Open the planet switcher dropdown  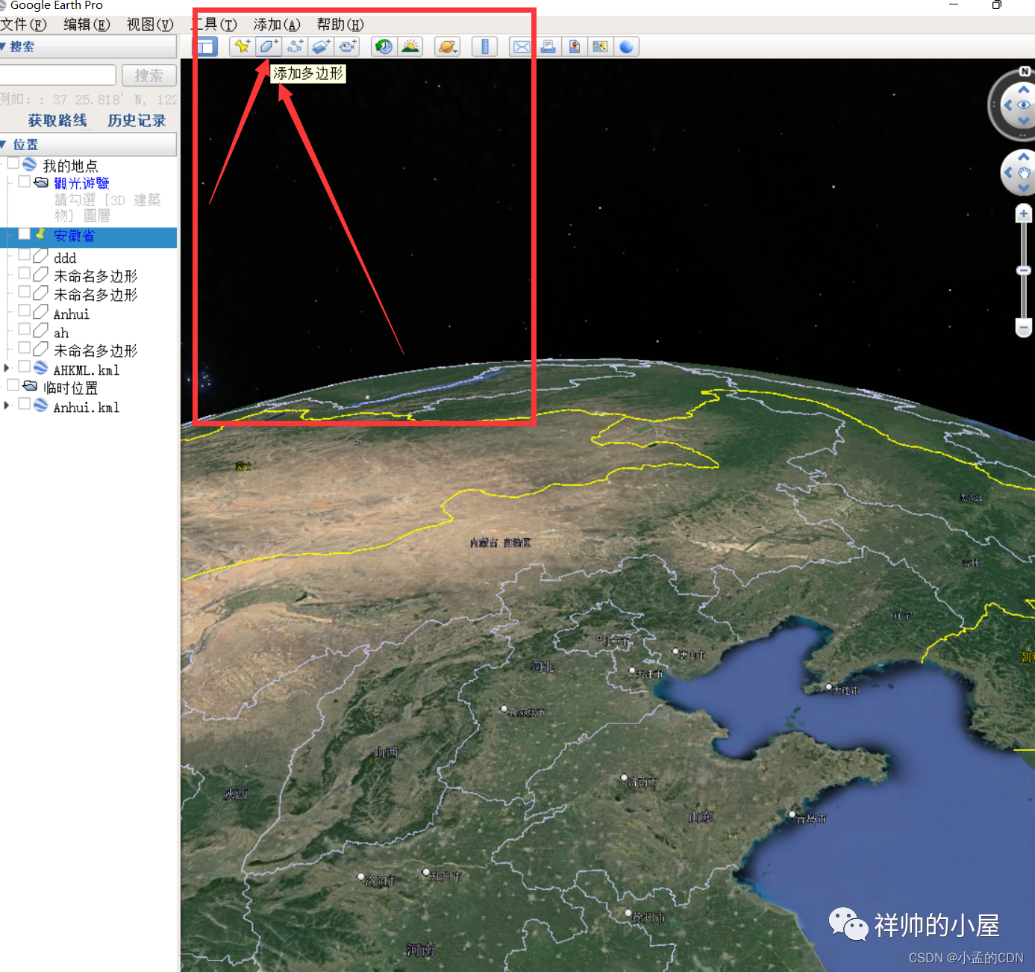(x=447, y=47)
